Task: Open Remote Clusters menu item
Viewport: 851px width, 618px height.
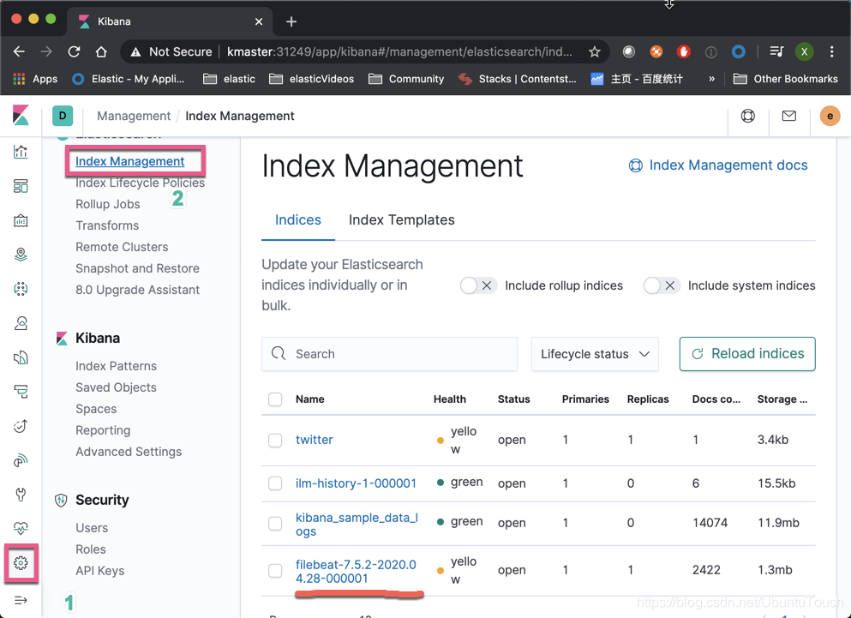Action: click(122, 247)
